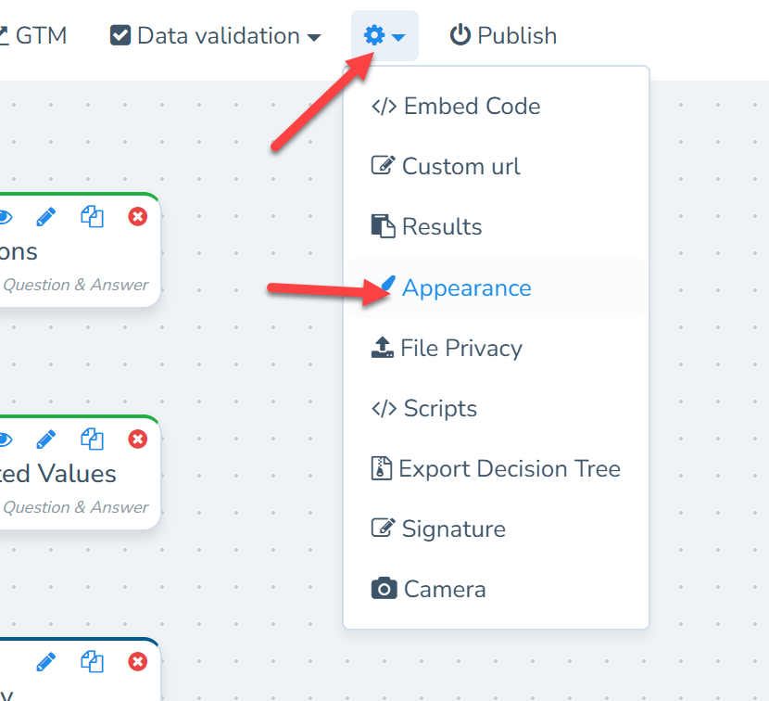Remove the 'Values' card with red X
Screen dimensions: 769x701
(x=137, y=440)
